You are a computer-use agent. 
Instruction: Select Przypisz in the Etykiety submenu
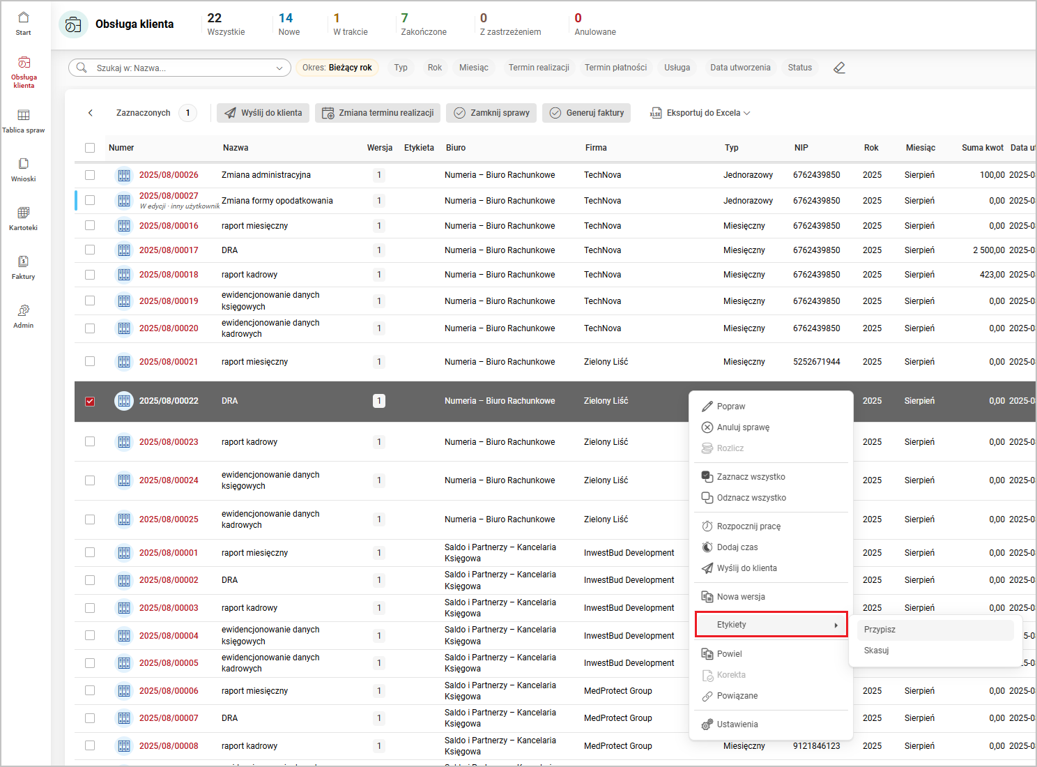click(879, 630)
